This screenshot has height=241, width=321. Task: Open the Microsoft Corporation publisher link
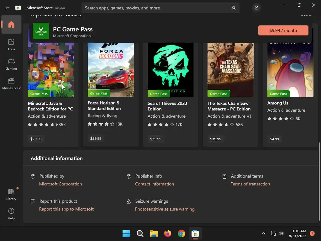coord(61,184)
